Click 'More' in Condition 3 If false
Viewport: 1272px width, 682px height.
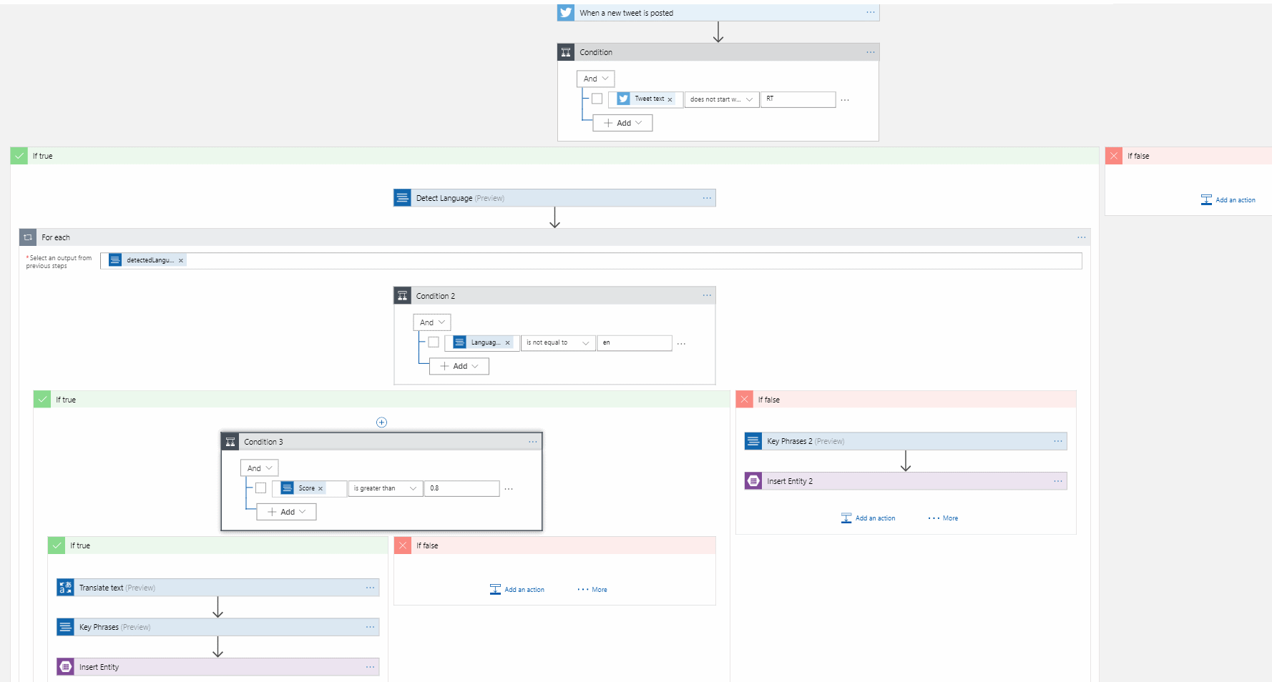[592, 590]
